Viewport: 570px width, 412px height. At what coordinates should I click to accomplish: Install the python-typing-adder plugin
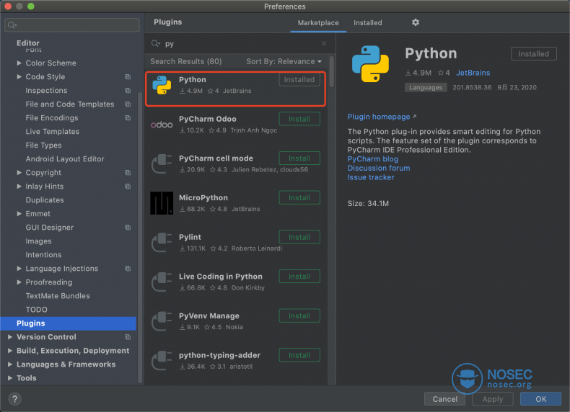(299, 355)
